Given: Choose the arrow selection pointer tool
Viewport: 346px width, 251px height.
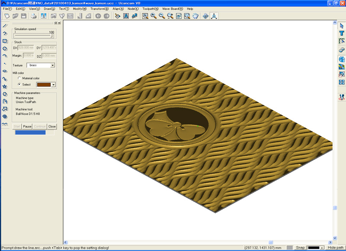Looking at the screenshot, I should point(342,26).
